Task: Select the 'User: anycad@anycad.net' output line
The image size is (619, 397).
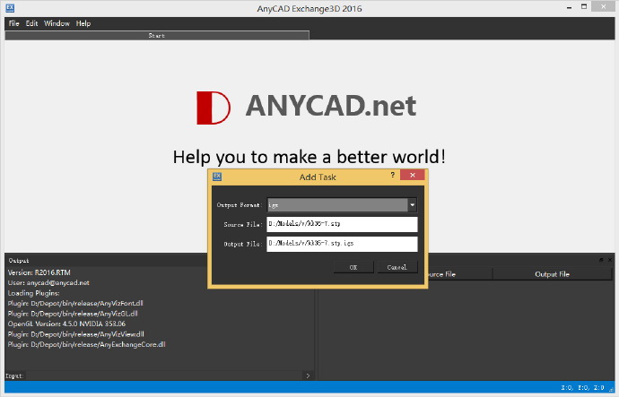Action: (48, 282)
